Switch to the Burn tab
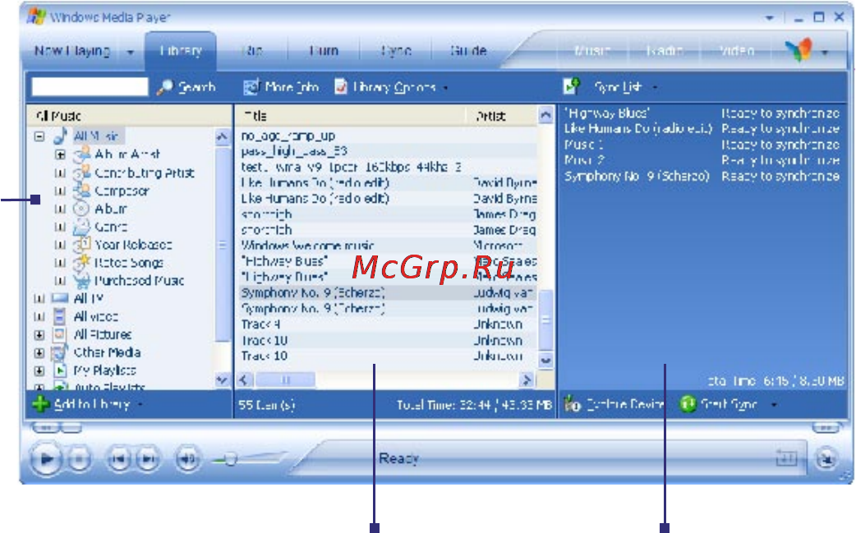The image size is (856, 533). pos(324,51)
